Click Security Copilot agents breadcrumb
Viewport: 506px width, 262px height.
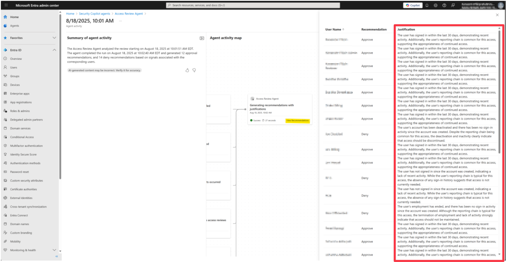tap(94, 14)
